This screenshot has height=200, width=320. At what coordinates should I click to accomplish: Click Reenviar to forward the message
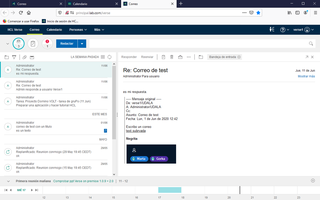tap(147, 57)
